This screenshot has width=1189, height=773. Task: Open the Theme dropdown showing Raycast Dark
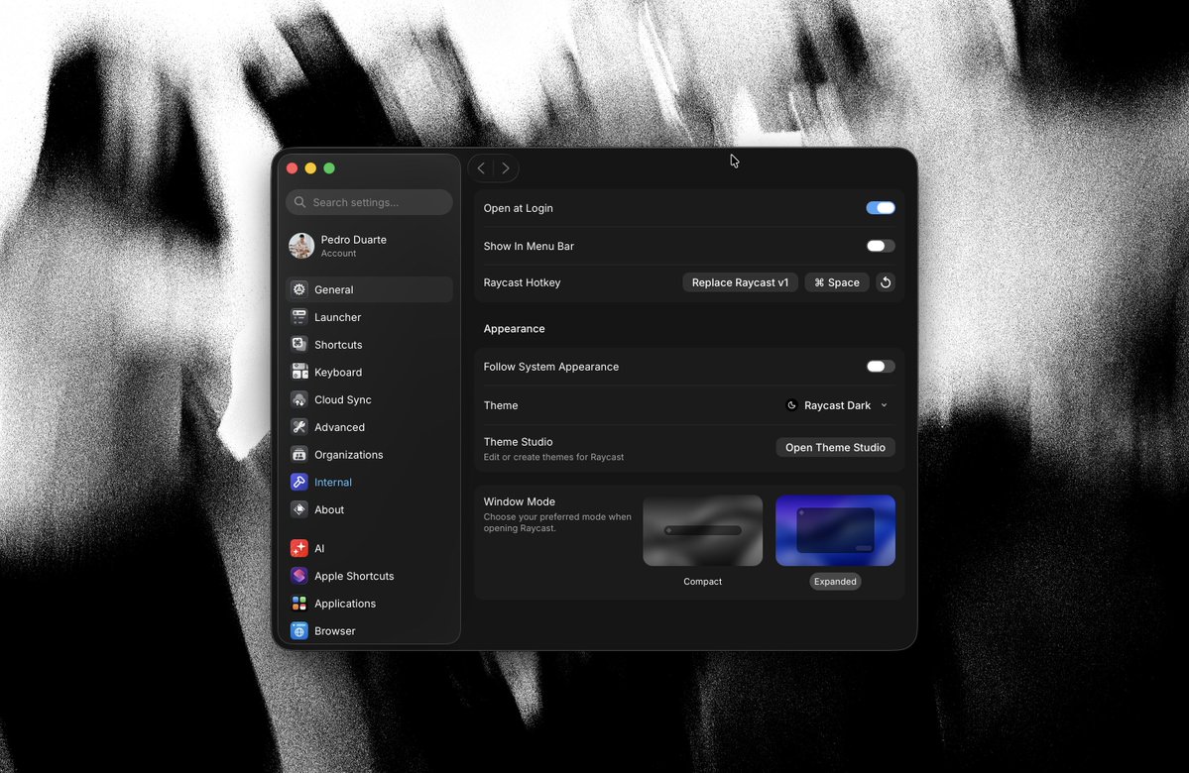[837, 405]
